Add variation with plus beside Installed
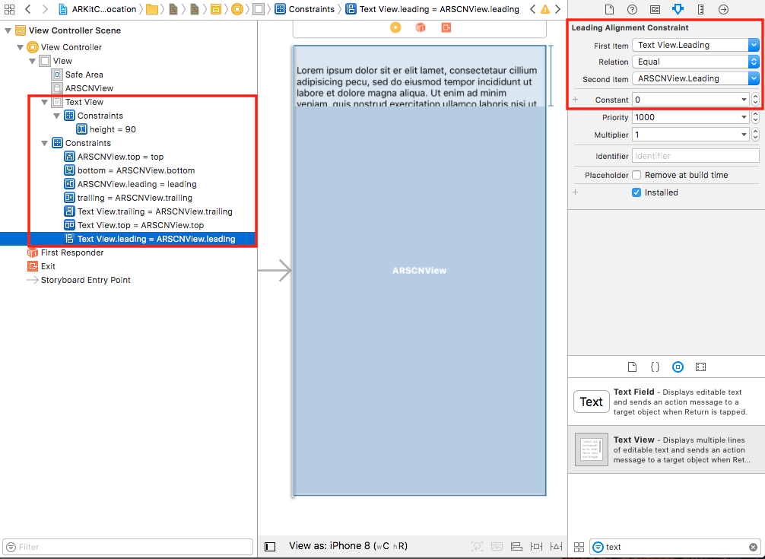This screenshot has width=765, height=559. click(x=575, y=192)
